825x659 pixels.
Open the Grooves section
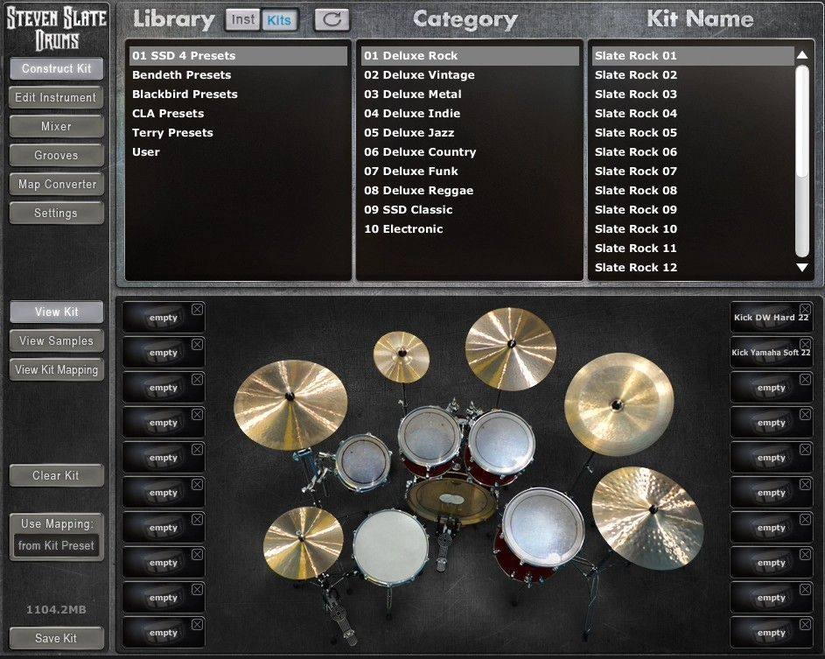pos(56,155)
